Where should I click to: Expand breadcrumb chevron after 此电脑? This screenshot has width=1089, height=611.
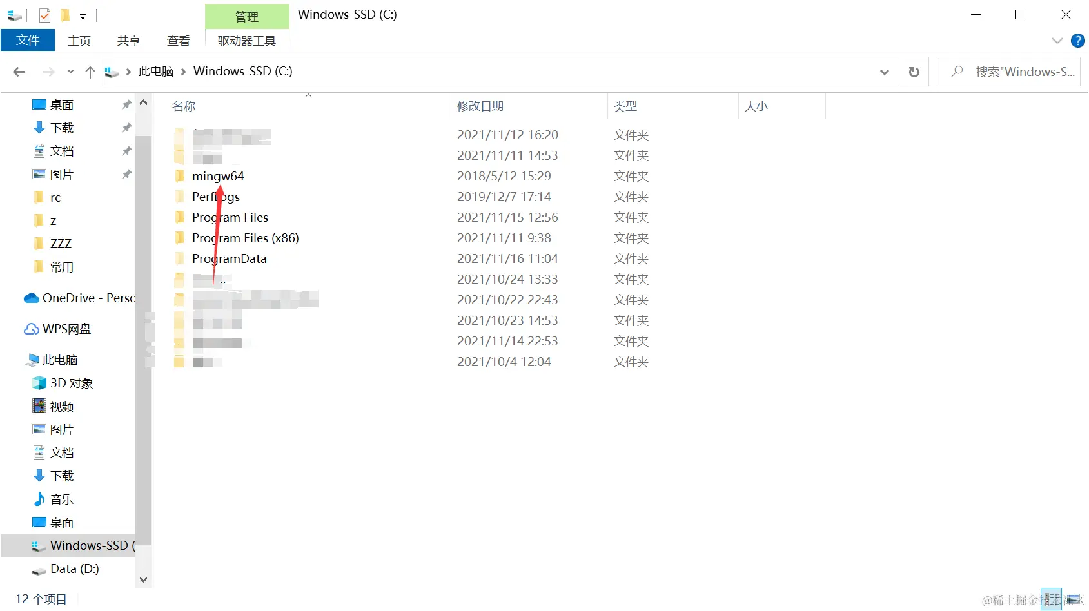183,72
